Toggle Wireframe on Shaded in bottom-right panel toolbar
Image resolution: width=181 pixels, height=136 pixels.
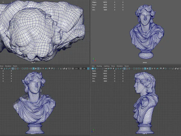click(150, 69)
